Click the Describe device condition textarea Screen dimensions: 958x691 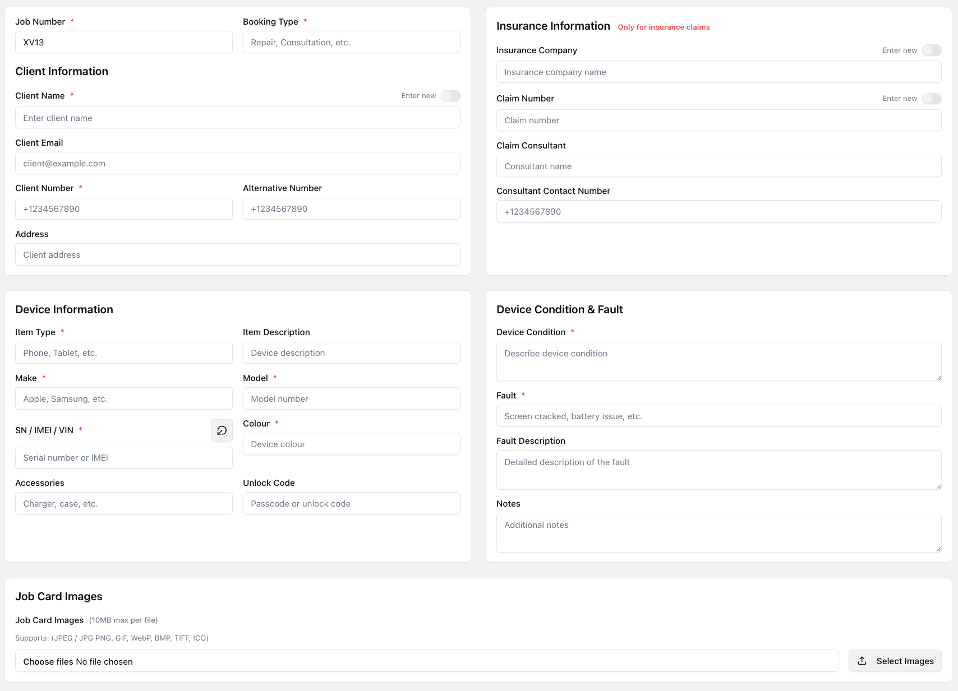(718, 361)
